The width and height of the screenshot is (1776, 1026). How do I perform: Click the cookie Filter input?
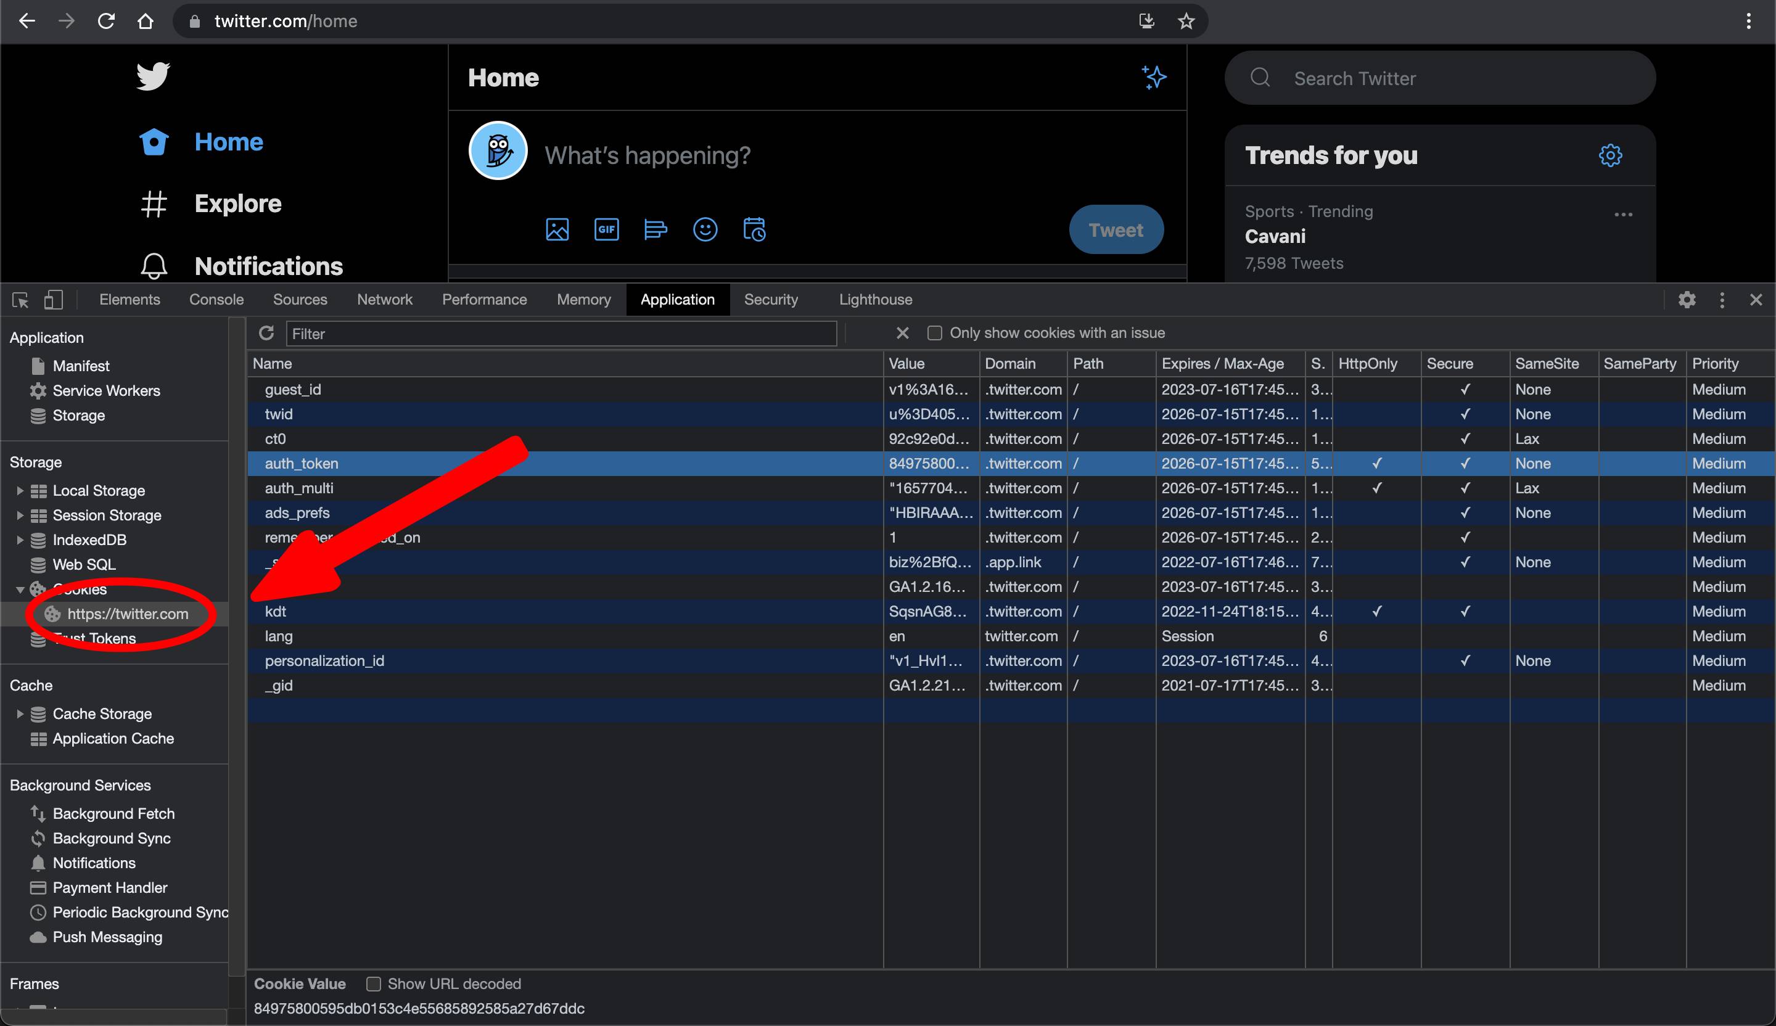pyautogui.click(x=561, y=334)
